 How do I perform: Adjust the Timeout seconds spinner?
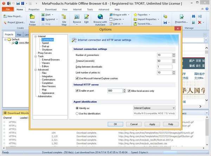(174, 61)
